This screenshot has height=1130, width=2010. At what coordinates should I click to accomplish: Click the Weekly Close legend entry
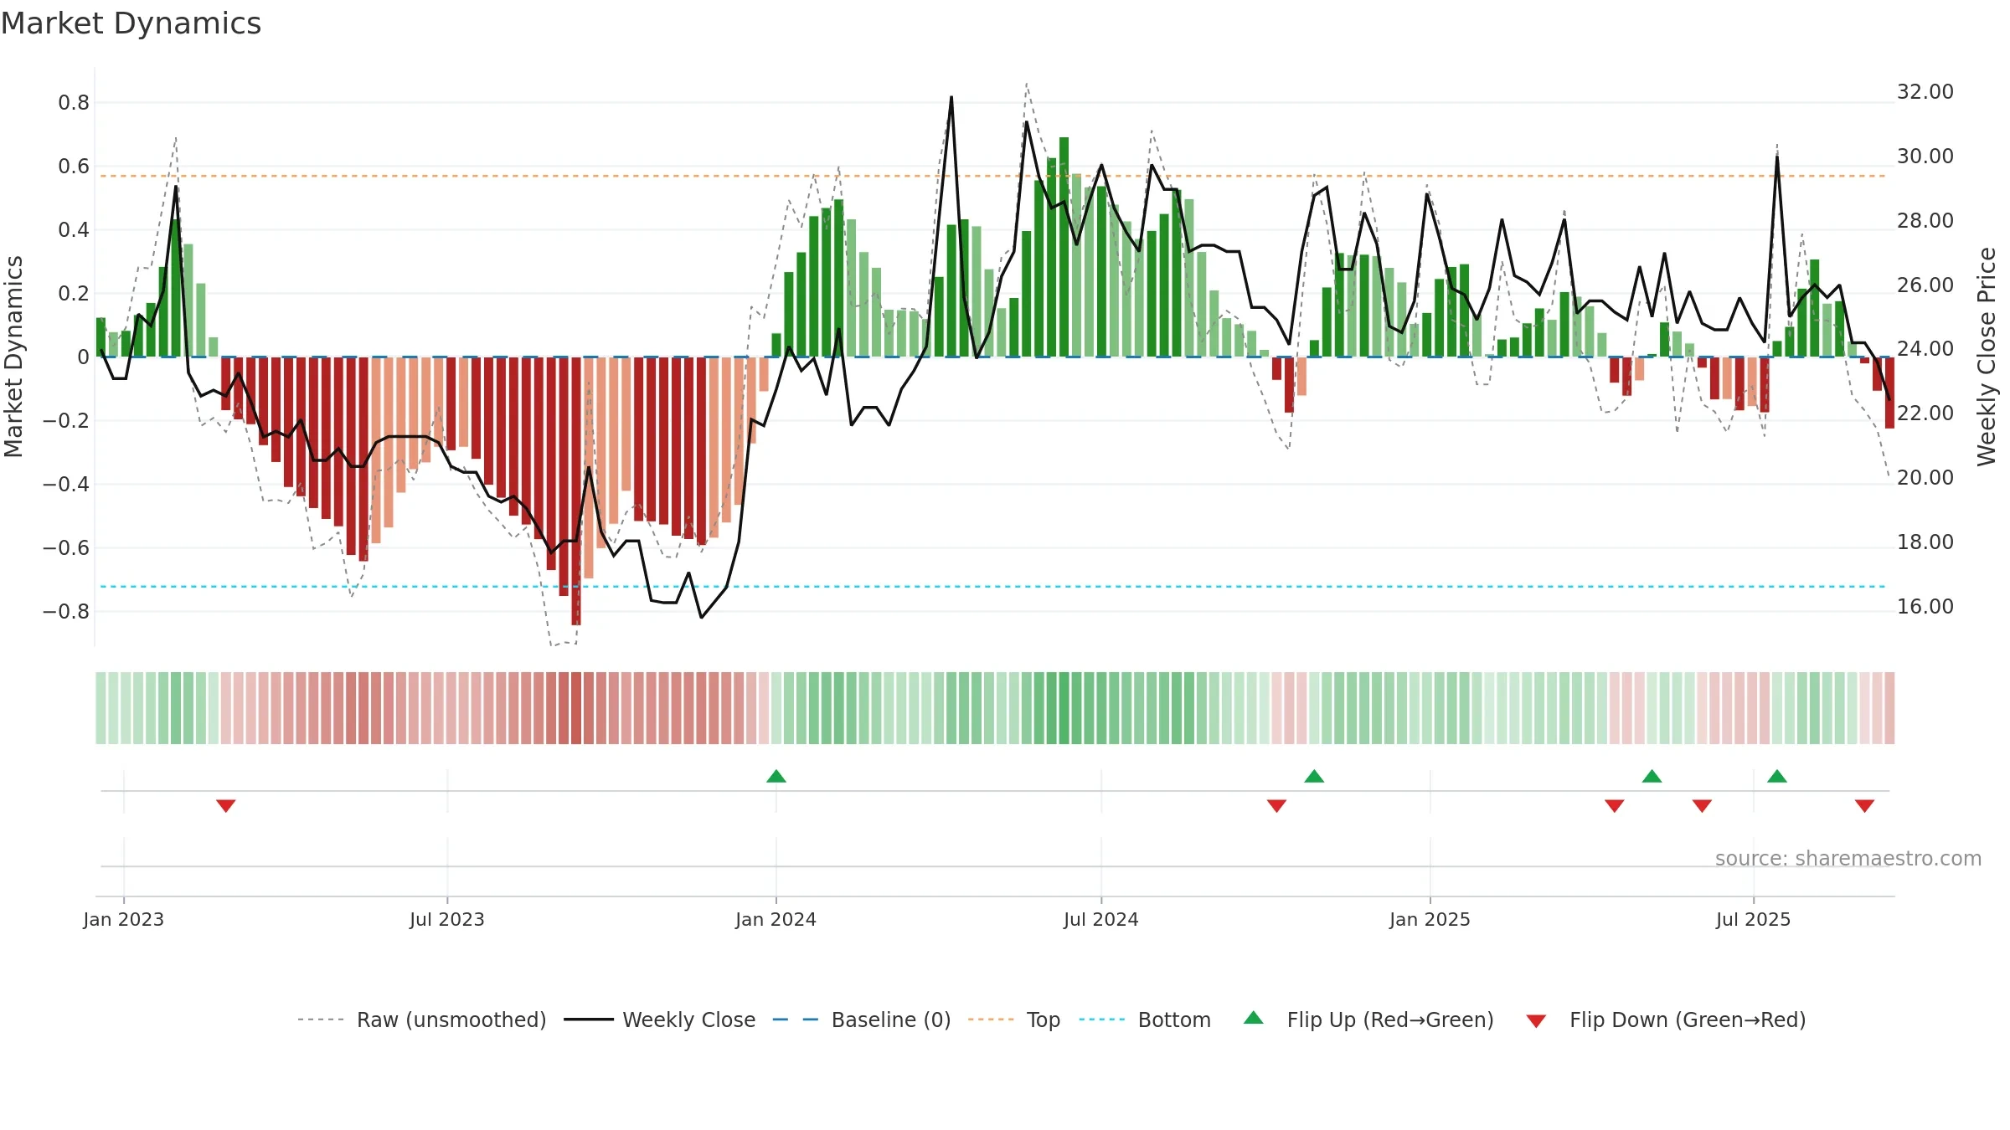click(x=660, y=1020)
